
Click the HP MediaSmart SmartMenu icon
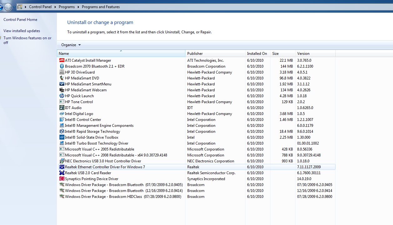click(62, 84)
